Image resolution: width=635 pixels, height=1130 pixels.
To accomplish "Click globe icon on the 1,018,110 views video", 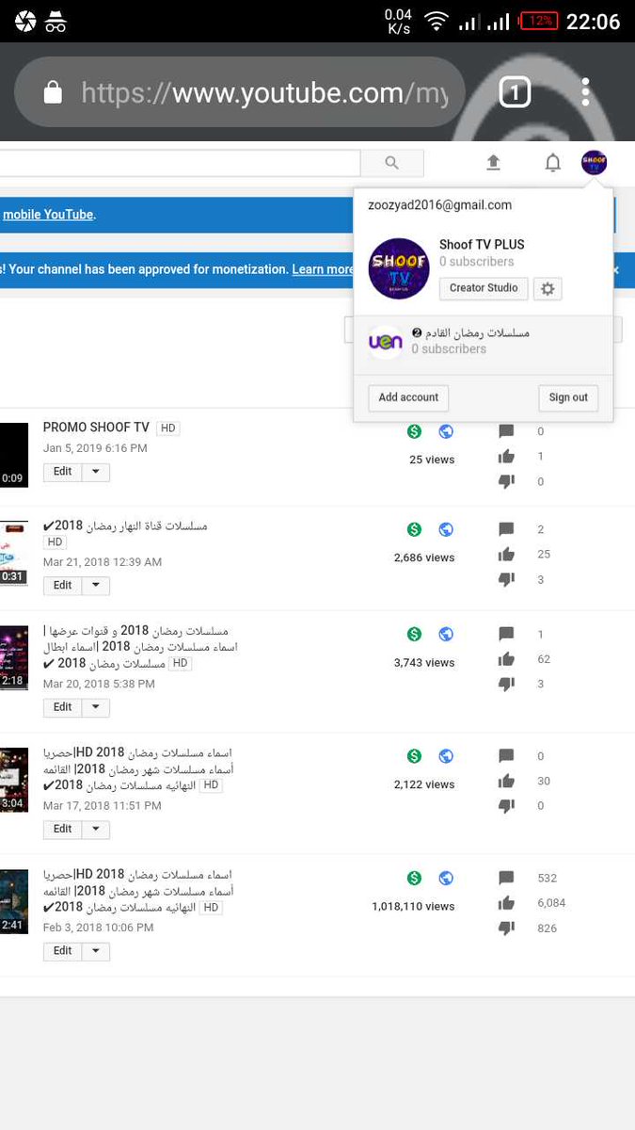I will pos(446,878).
